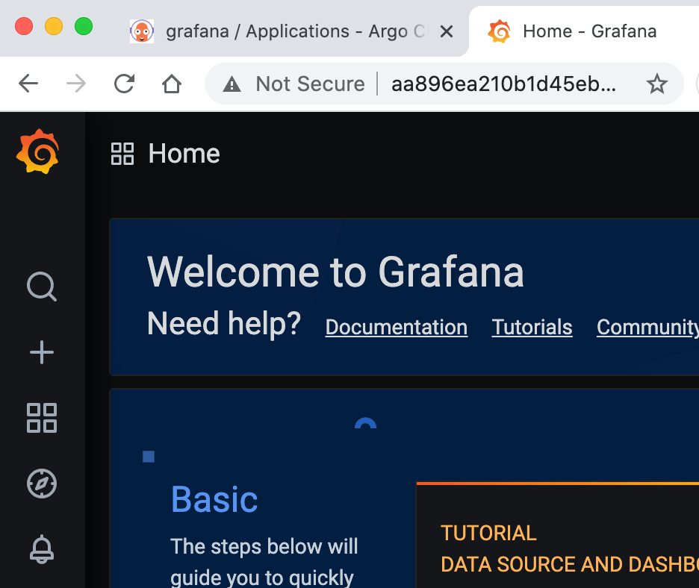Click the macOS green fullscreen button
The width and height of the screenshot is (699, 588).
(84, 26)
